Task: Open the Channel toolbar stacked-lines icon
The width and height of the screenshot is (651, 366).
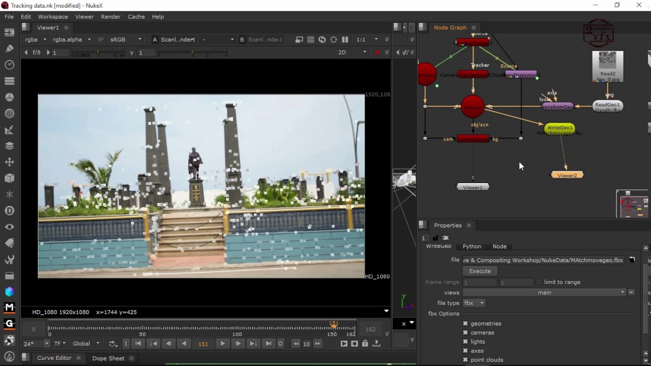Action: 9,81
